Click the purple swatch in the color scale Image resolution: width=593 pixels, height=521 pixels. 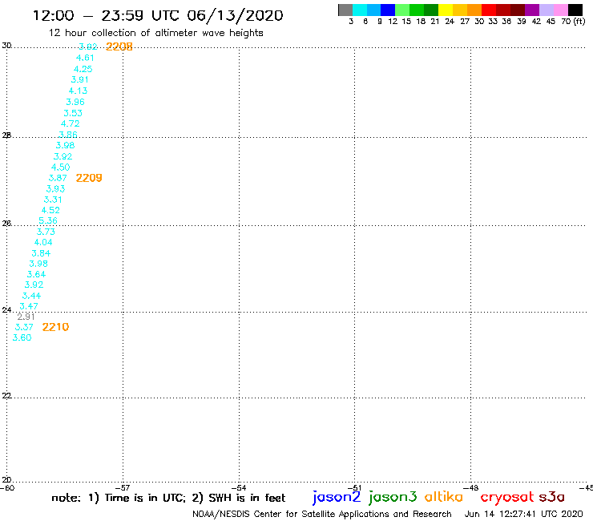click(x=532, y=10)
